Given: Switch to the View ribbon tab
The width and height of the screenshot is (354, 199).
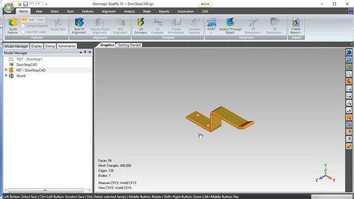Looking at the screenshot, I should click(x=39, y=11).
